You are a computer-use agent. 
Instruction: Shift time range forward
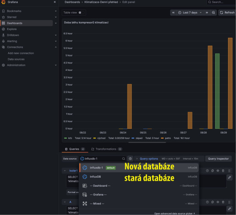coord(207,13)
